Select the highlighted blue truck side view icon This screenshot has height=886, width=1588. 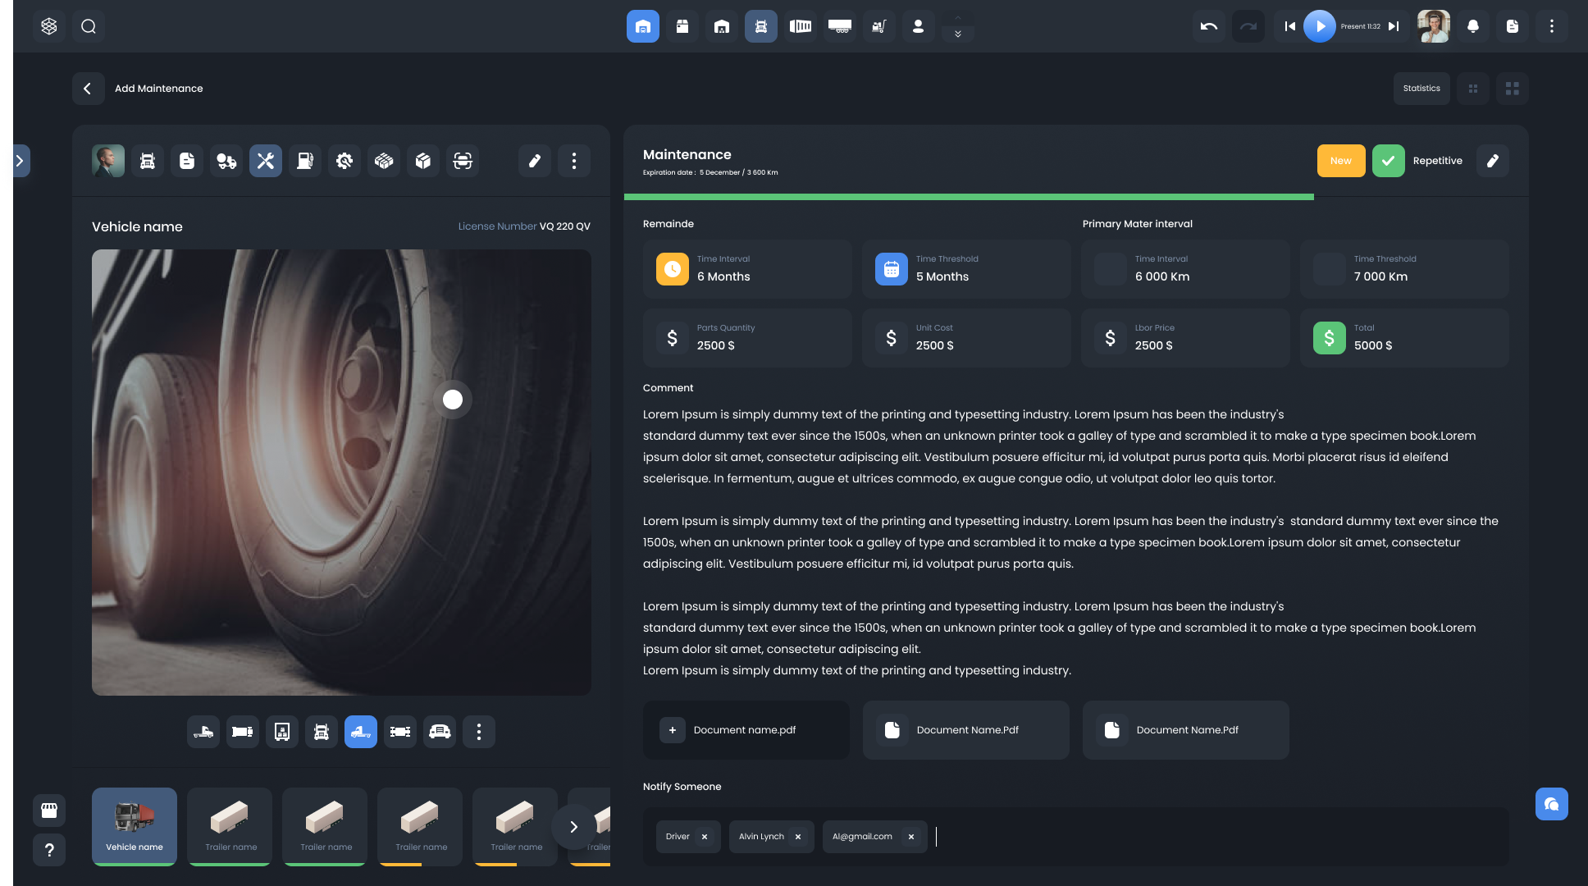pyautogui.click(x=361, y=732)
